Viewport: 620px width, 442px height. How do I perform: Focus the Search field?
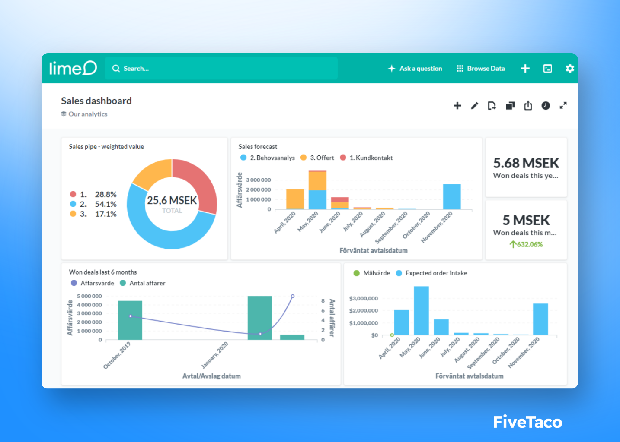[221, 68]
